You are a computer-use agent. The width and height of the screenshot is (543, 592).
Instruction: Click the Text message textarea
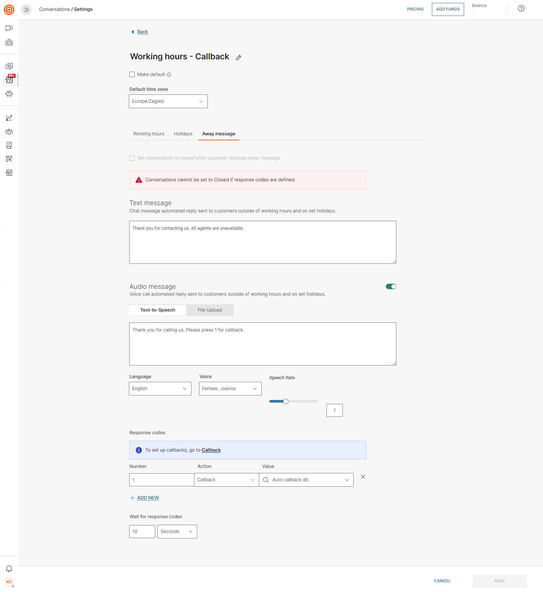262,242
